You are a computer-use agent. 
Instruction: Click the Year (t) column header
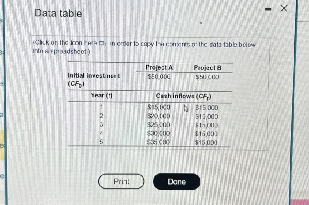[x=101, y=95]
